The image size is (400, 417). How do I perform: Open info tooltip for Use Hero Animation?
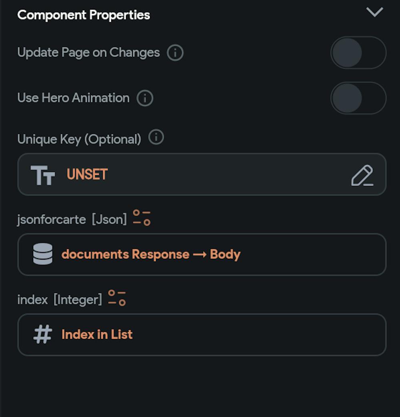(x=145, y=98)
